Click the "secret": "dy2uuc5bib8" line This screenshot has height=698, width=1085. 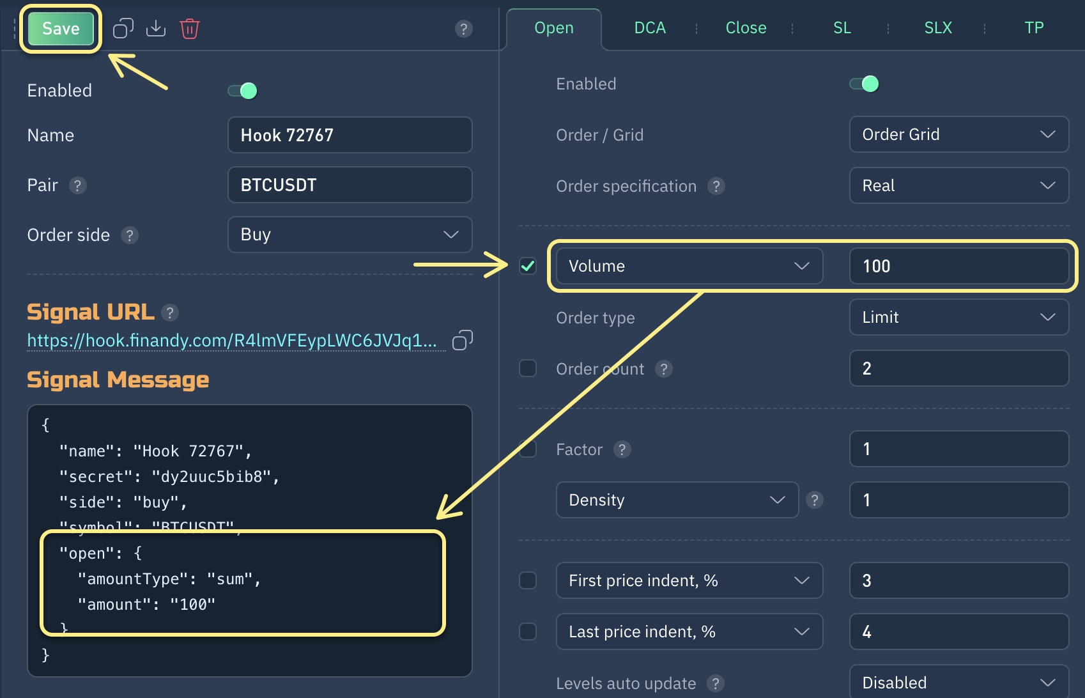coord(169,477)
